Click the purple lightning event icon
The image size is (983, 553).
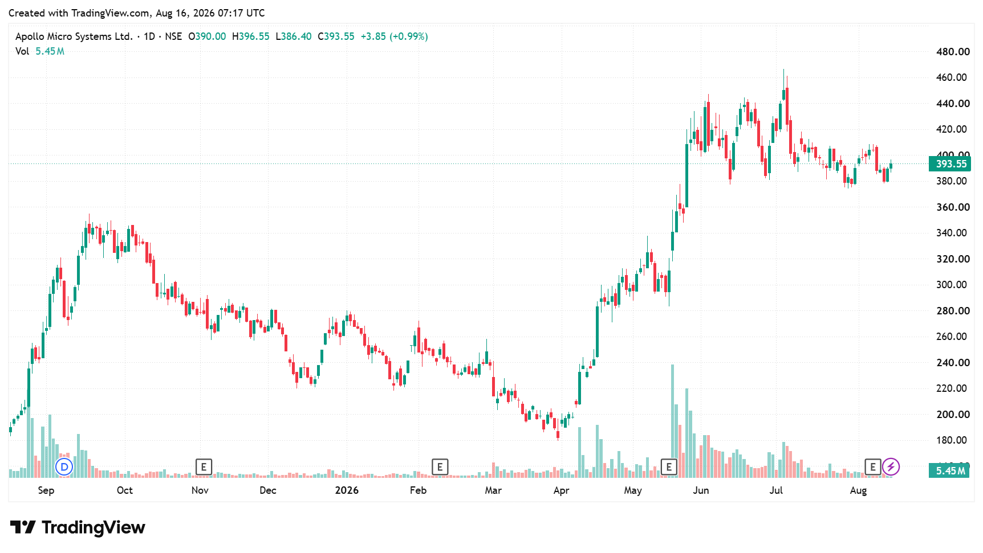tap(891, 467)
